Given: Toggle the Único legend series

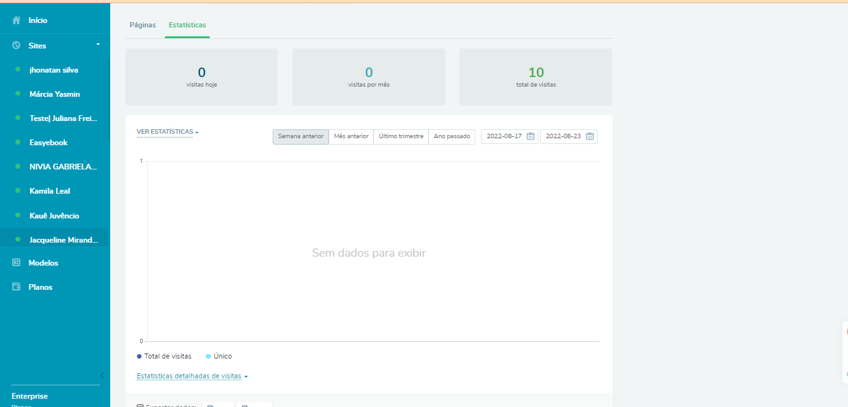Looking at the screenshot, I should pos(219,356).
